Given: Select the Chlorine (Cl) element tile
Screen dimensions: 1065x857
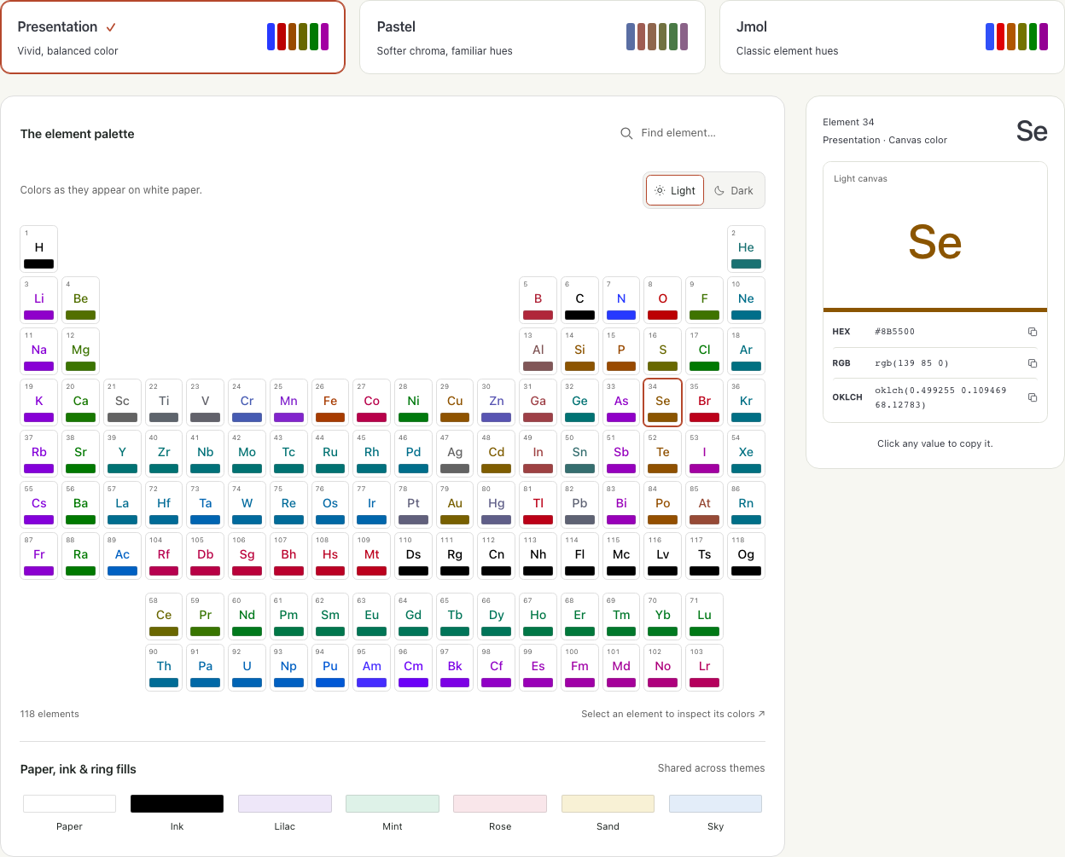Looking at the screenshot, I should 704,350.
